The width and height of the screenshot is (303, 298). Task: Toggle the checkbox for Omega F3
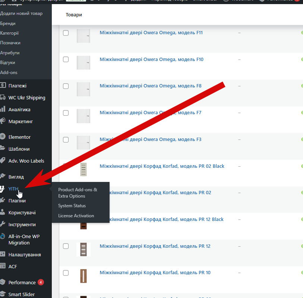[x=66, y=140]
